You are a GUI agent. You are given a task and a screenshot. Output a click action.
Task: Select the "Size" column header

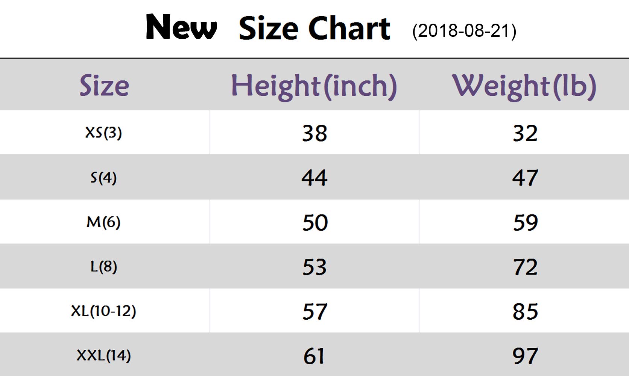[104, 86]
